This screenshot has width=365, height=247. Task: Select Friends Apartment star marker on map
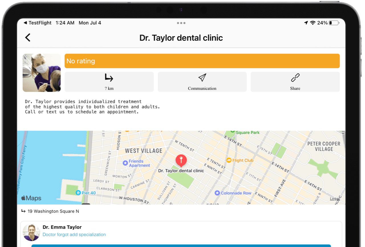point(125,163)
